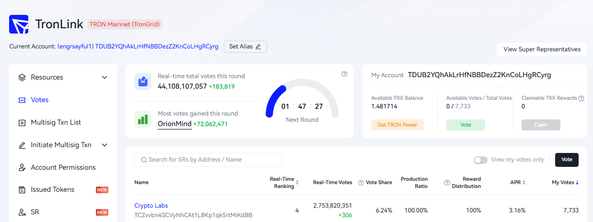This screenshot has width=593, height=222.
Task: Click the SR sidebar icon
Action: click(x=22, y=212)
